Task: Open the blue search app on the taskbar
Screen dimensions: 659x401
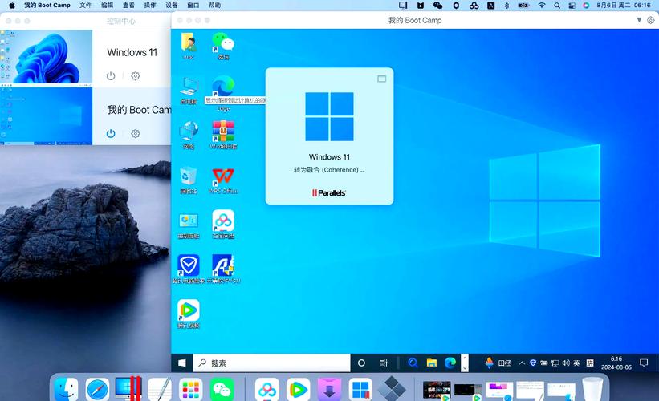Action: click(x=413, y=363)
